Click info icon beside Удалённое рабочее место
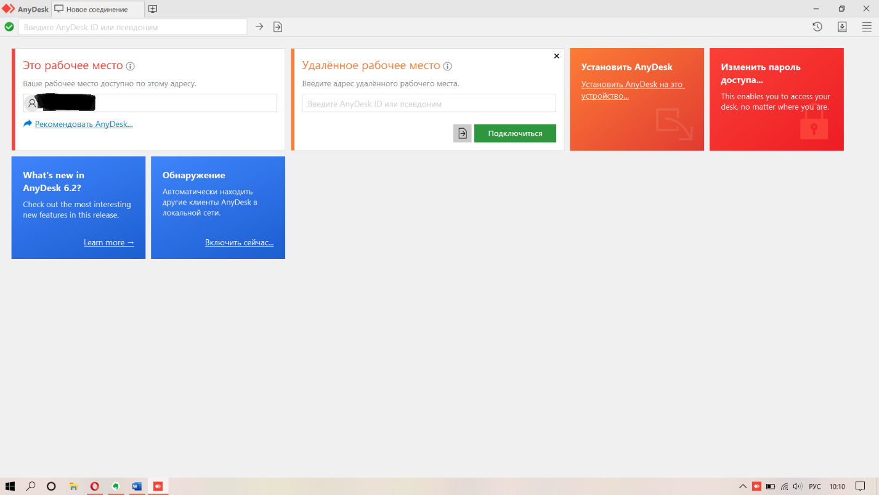This screenshot has height=495, width=879. coord(448,67)
